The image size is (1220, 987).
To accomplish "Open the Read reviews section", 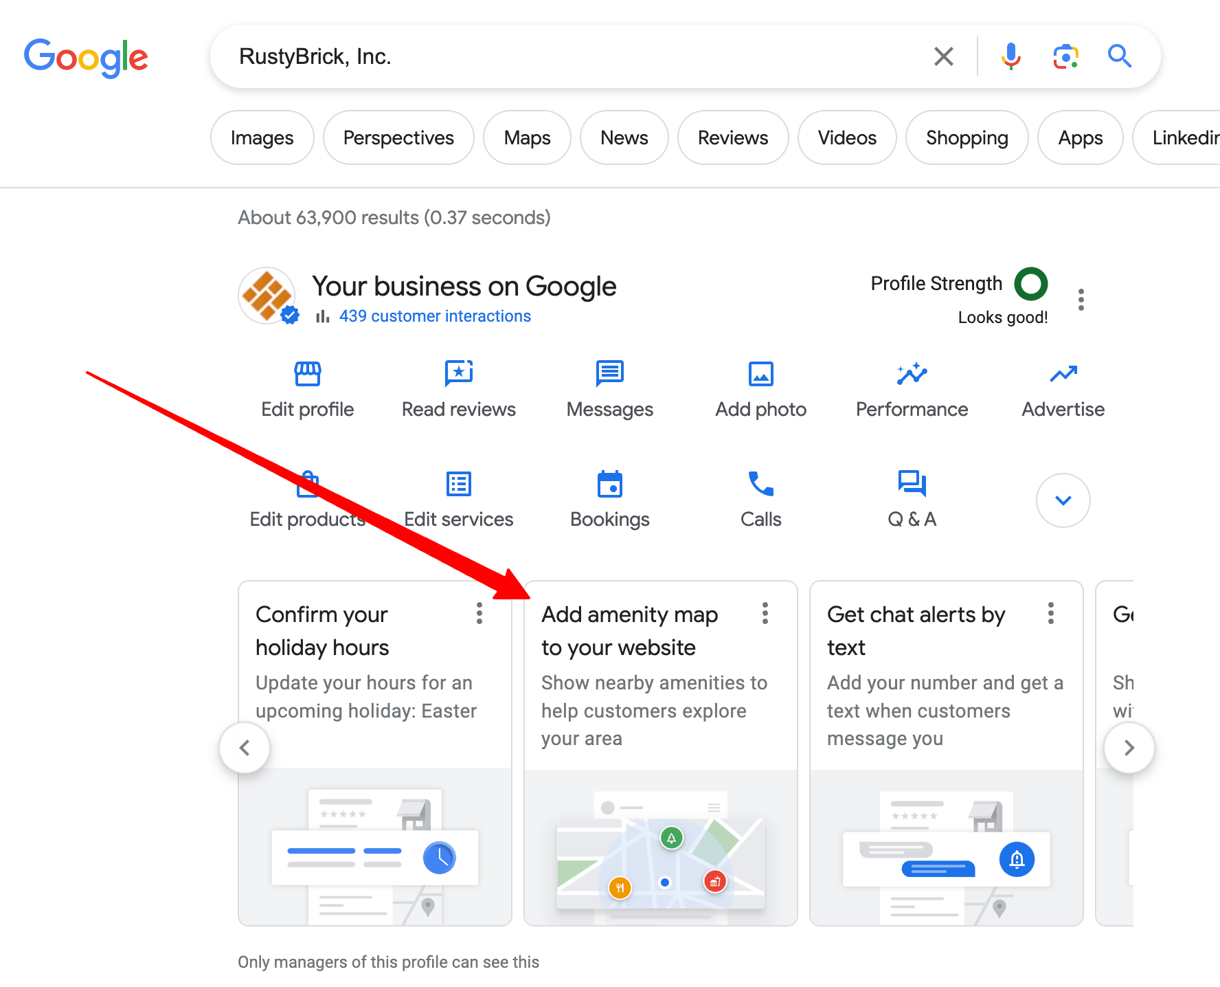I will [458, 374].
